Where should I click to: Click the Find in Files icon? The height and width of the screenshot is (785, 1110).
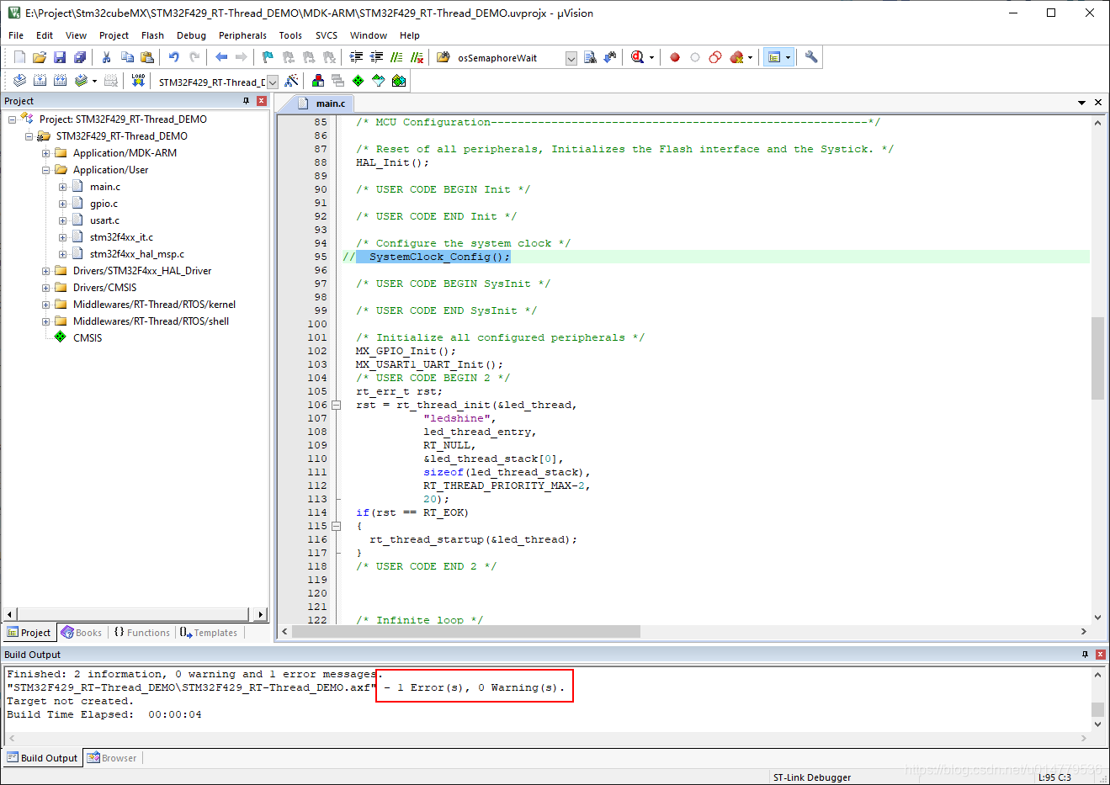click(x=590, y=57)
